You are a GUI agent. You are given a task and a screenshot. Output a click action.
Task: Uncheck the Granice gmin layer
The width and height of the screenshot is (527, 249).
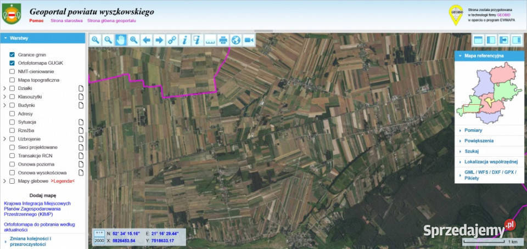[12, 55]
